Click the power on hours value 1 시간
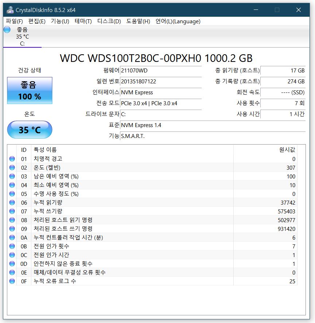The image size is (315, 323). pos(283,114)
